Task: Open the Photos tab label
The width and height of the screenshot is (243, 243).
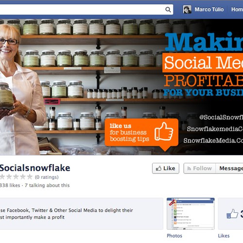Action: [x=174, y=236]
